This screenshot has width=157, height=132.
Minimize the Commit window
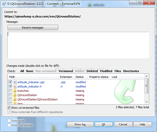[133, 3]
